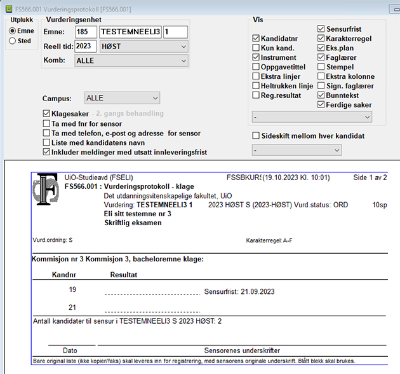Toggle the Kandidatnr checkbox
The image size is (400, 374).
pyautogui.click(x=256, y=38)
